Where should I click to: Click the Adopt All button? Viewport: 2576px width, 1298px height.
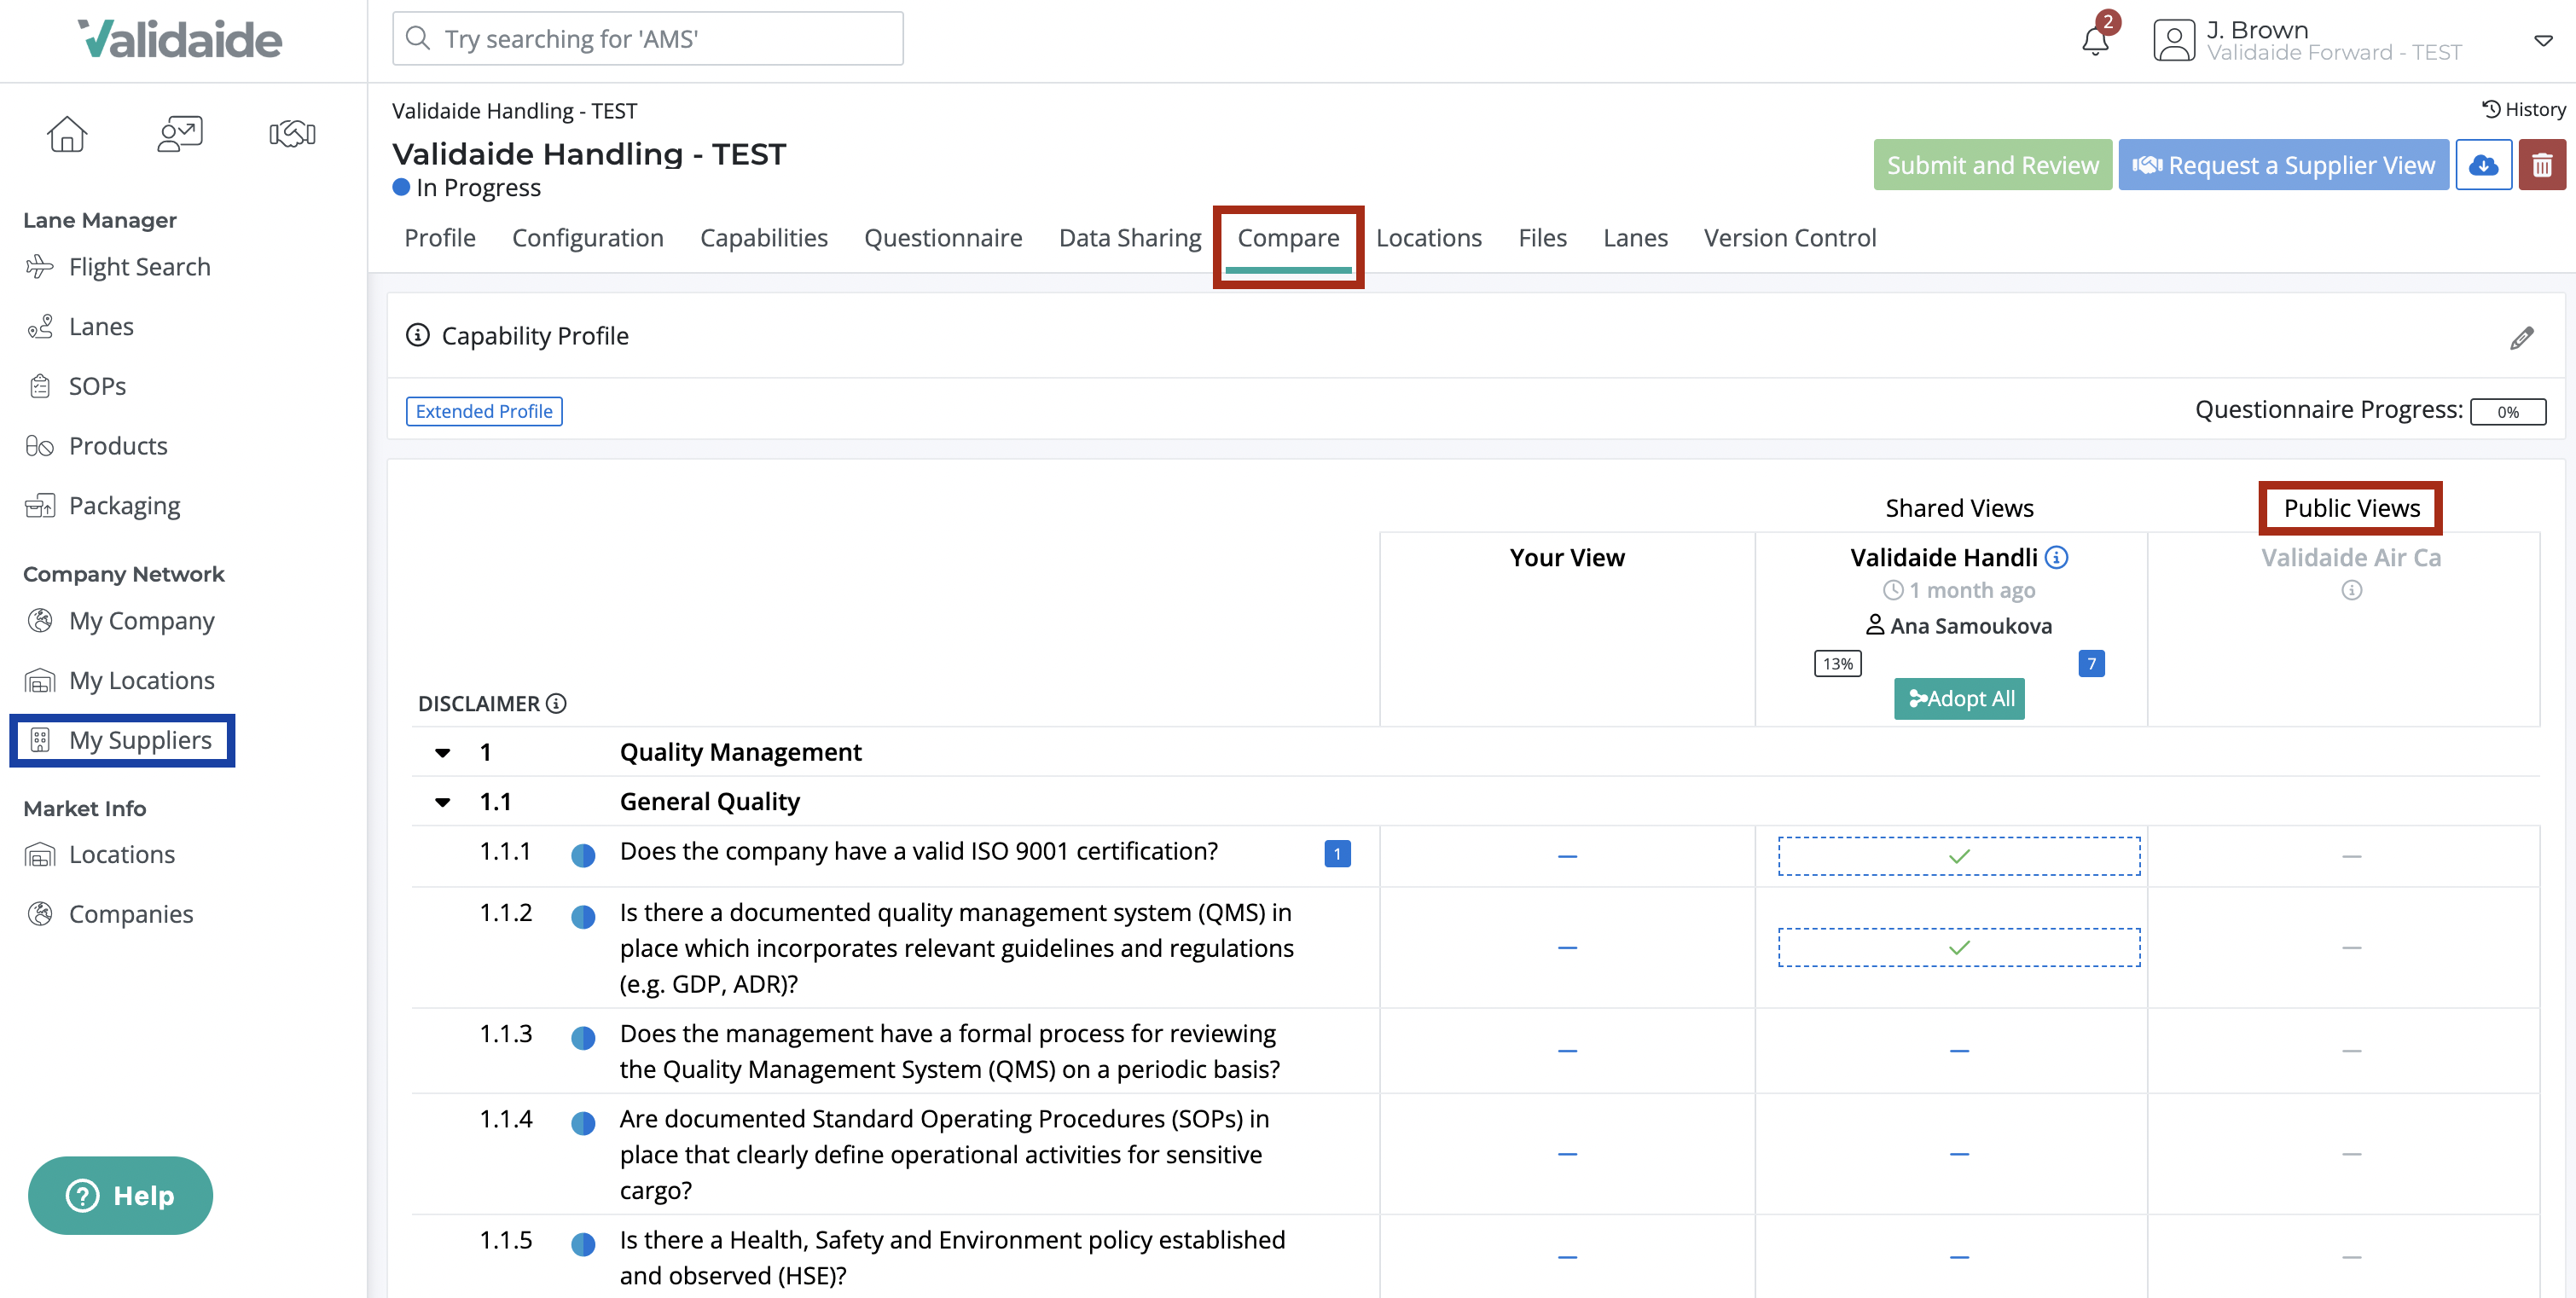coord(1959,698)
